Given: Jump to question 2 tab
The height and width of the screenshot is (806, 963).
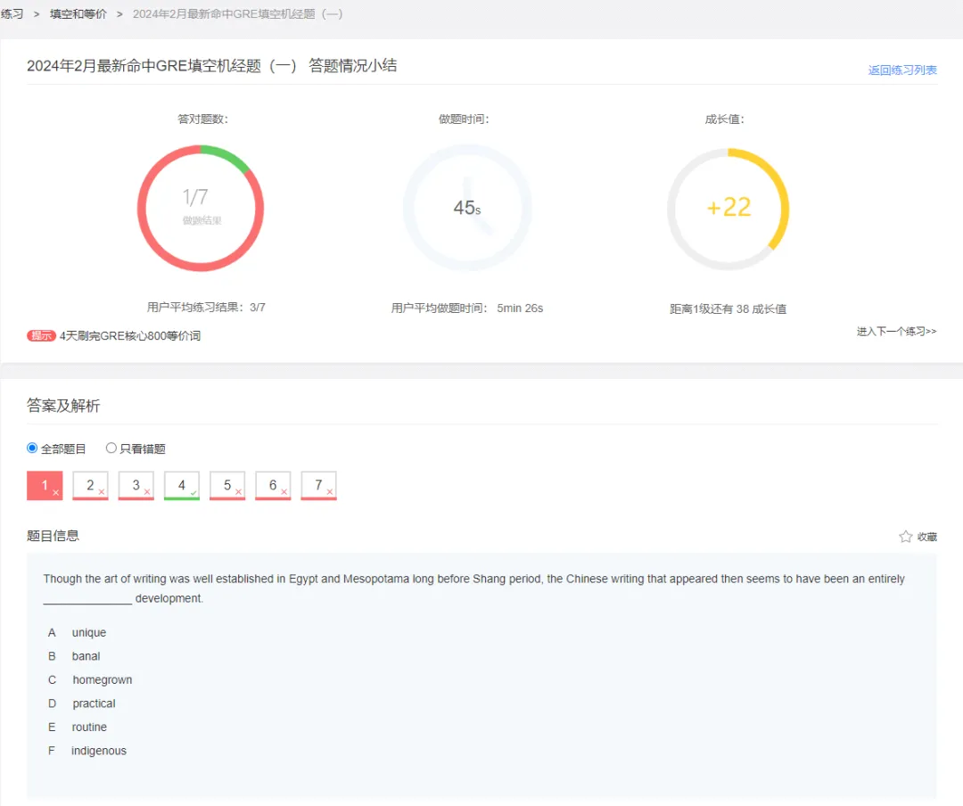Looking at the screenshot, I should click(x=91, y=486).
